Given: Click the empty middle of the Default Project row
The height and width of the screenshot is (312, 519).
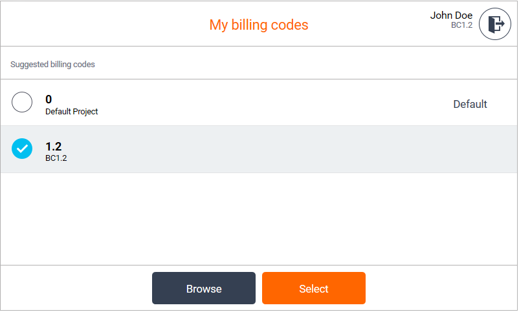Looking at the screenshot, I should pos(272,103).
